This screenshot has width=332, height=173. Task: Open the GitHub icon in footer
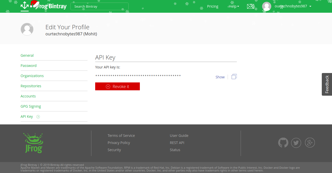pos(283,143)
